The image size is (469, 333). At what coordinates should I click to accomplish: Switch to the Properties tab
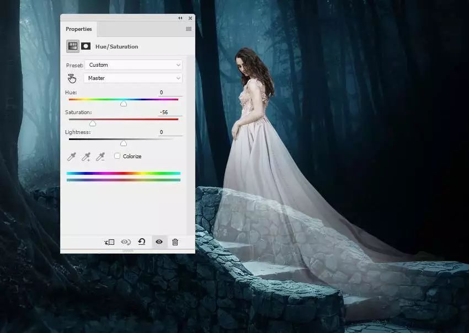79,29
